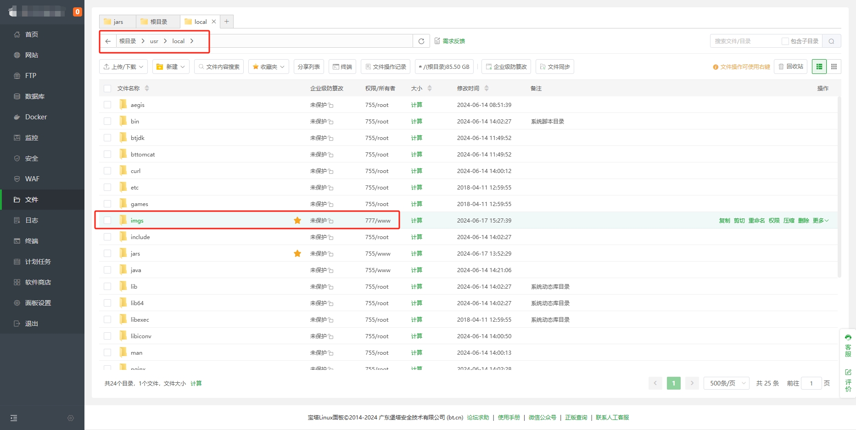Click the favorite star on imgs folder
Image resolution: width=856 pixels, height=430 pixels.
click(297, 221)
